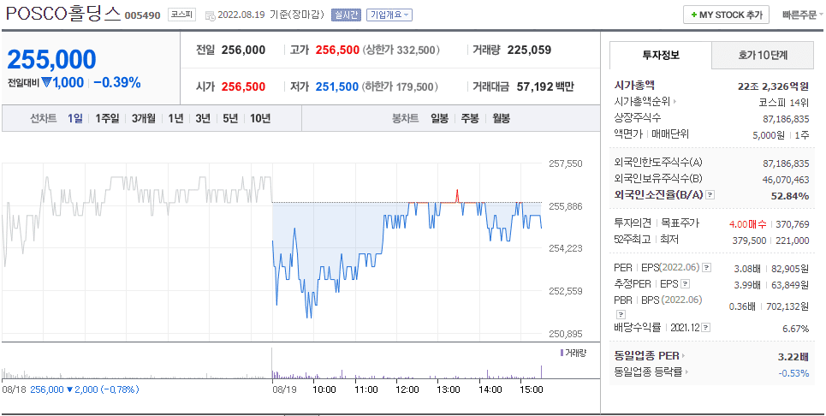Click 투자의견 label
This screenshot has width=826, height=416.
pyautogui.click(x=633, y=223)
